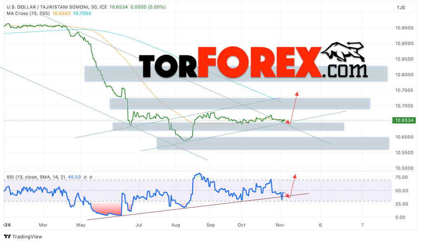Click the 10.8500 price axis label
The height and width of the screenshot is (243, 421).
pyautogui.click(x=404, y=59)
